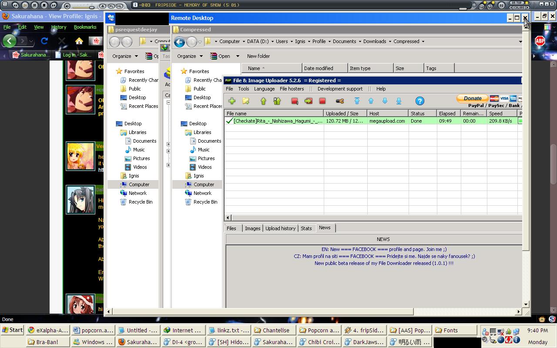Go to previous track in player

[15, 5]
